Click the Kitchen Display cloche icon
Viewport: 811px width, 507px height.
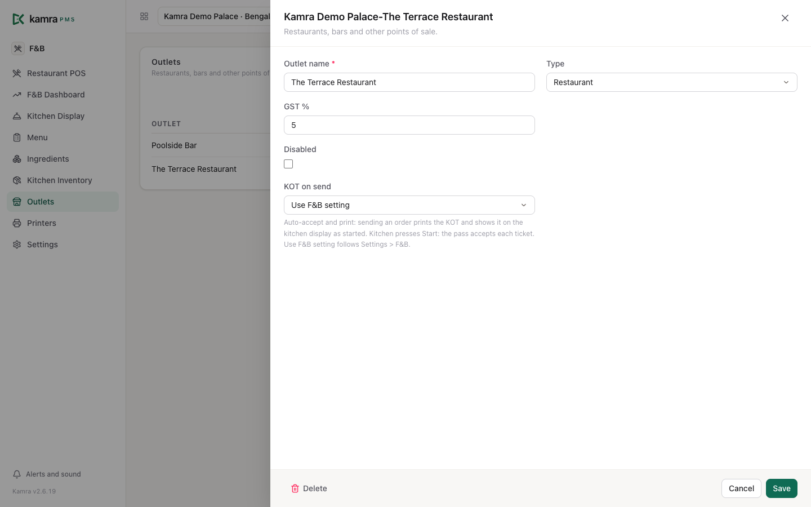point(17,116)
